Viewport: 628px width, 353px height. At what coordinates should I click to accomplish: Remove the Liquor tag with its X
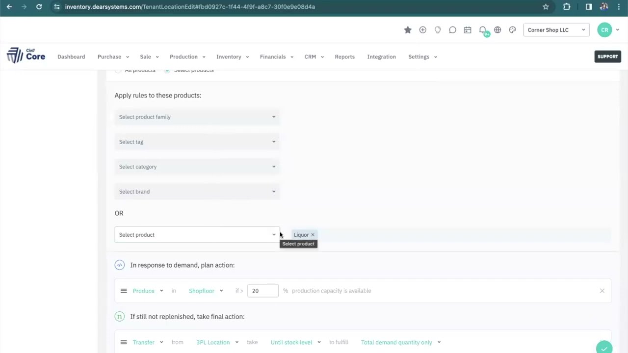(x=313, y=235)
